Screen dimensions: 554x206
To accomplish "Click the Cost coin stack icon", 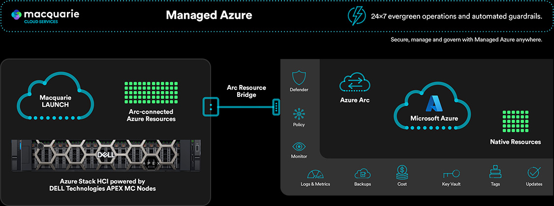I will tap(402, 173).
